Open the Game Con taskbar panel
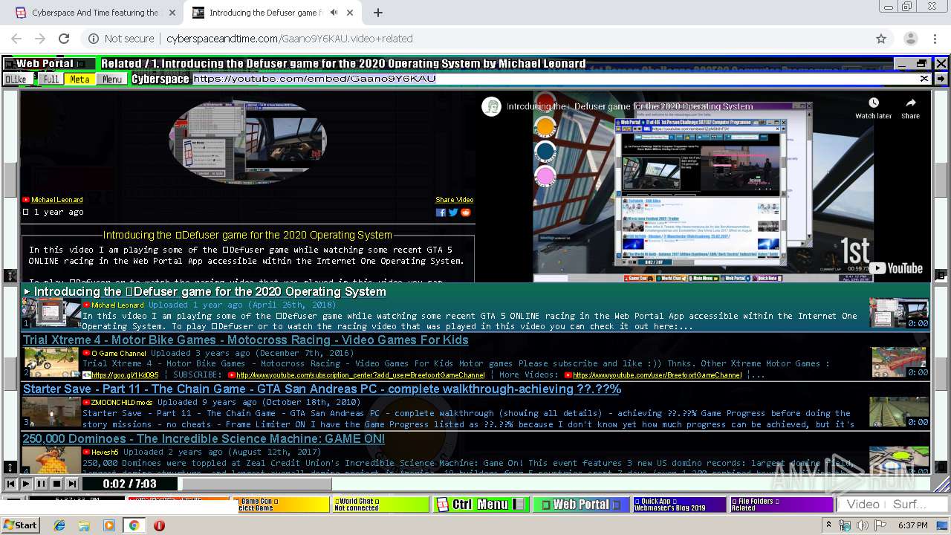This screenshot has width=951, height=535. 283,505
